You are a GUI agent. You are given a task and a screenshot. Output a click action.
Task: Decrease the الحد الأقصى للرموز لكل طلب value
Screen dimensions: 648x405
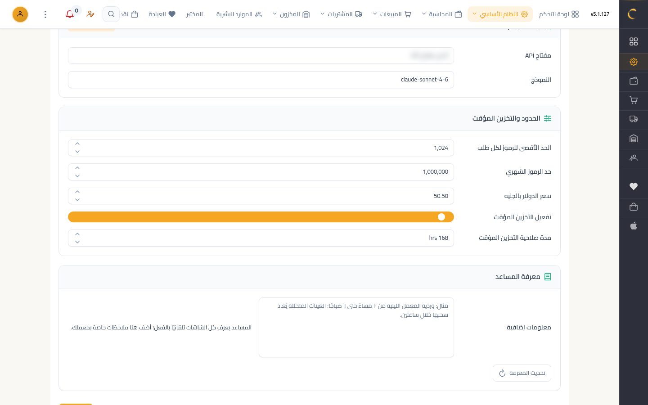77,152
